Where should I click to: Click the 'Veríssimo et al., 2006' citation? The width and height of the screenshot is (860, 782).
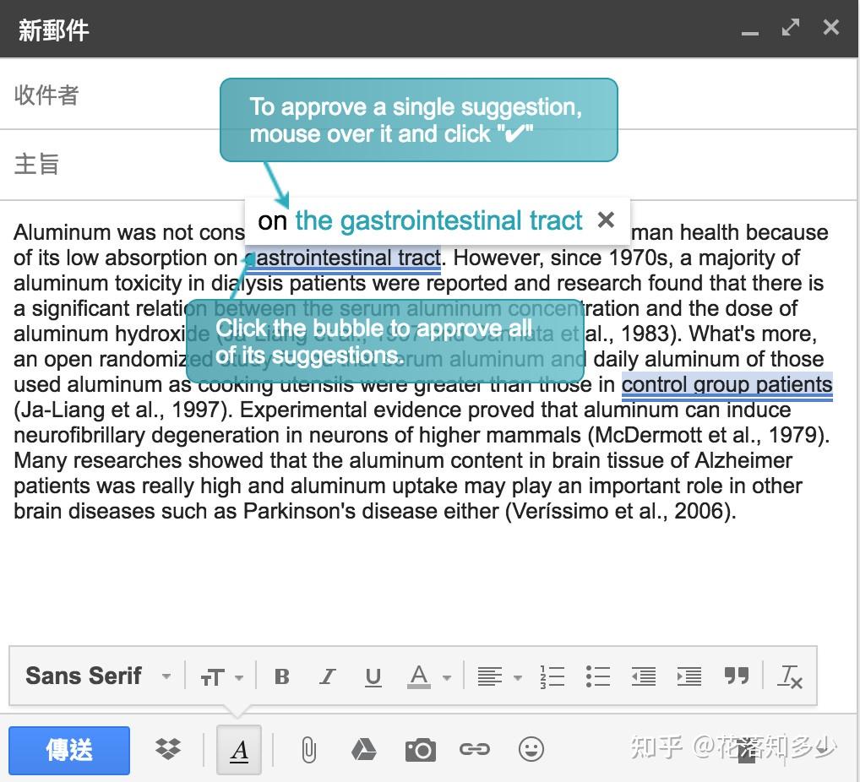click(x=619, y=511)
